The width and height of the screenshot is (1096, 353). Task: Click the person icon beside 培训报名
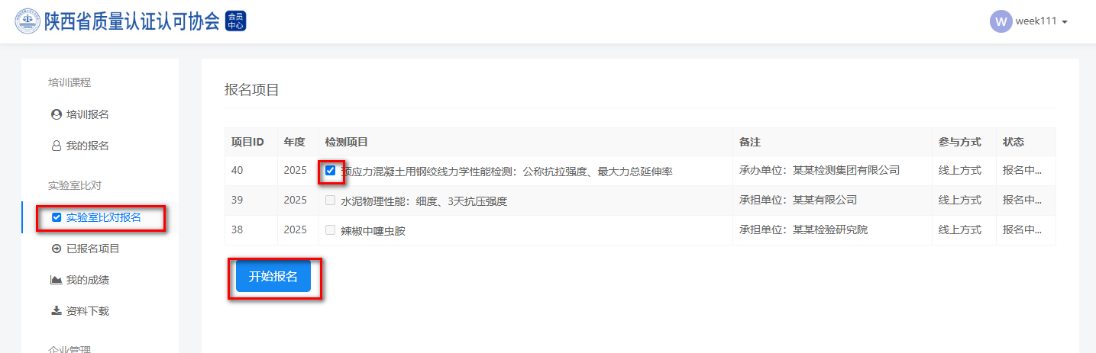(56, 114)
